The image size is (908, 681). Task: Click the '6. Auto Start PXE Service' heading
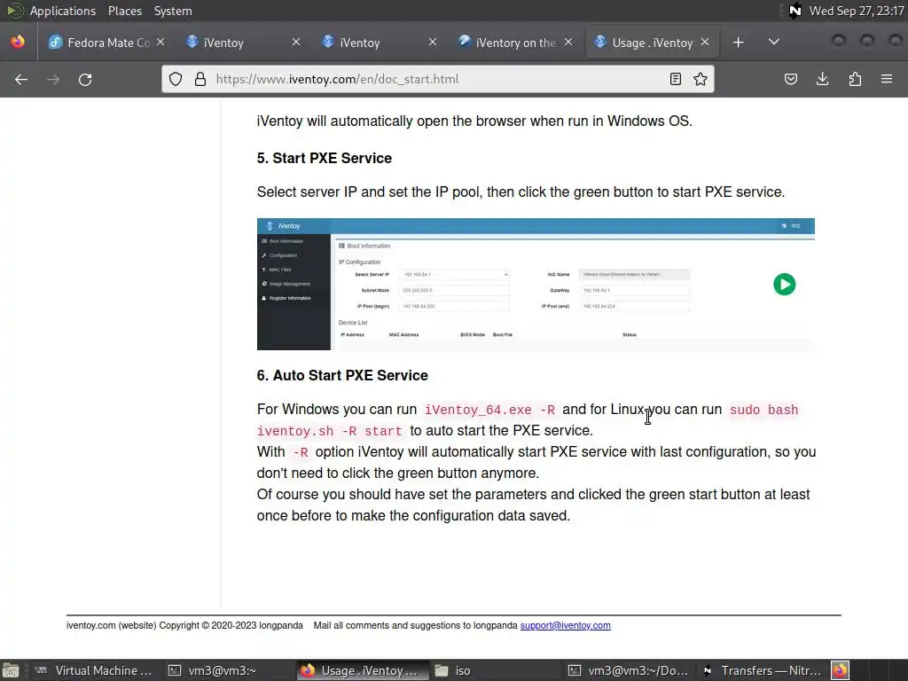[342, 375]
